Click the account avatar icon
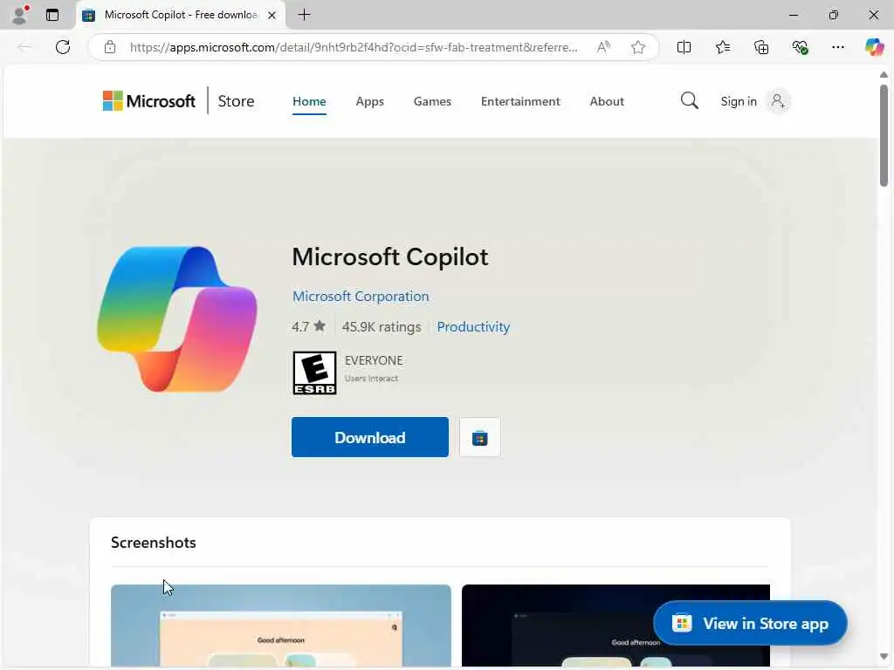The height and width of the screenshot is (670, 894). (x=778, y=101)
